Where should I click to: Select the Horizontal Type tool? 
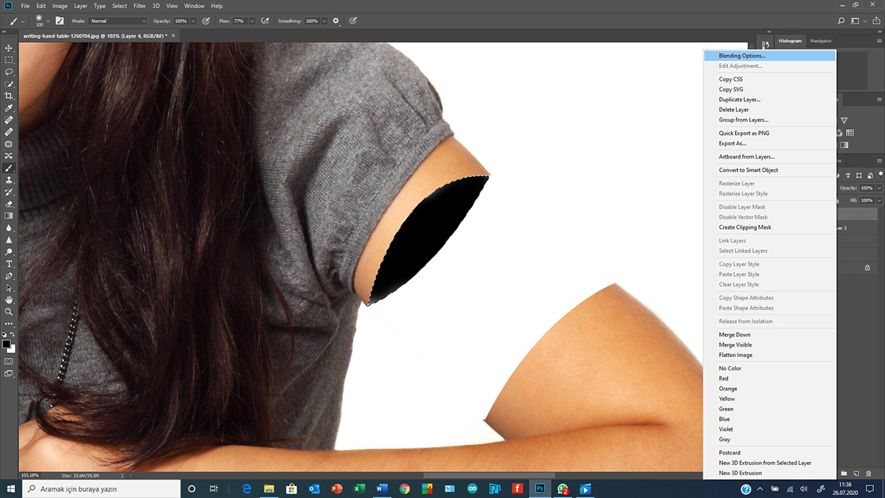point(9,264)
